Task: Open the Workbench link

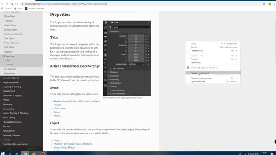Action: tap(85, 101)
